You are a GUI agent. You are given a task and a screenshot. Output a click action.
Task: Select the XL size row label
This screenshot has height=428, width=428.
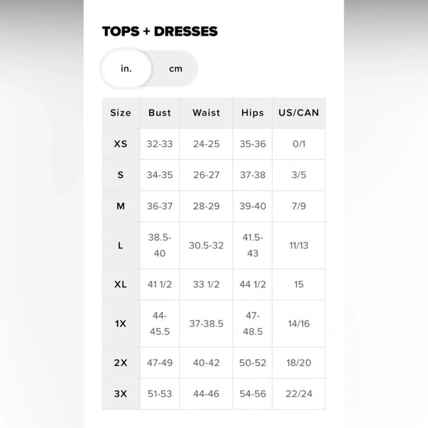(121, 284)
